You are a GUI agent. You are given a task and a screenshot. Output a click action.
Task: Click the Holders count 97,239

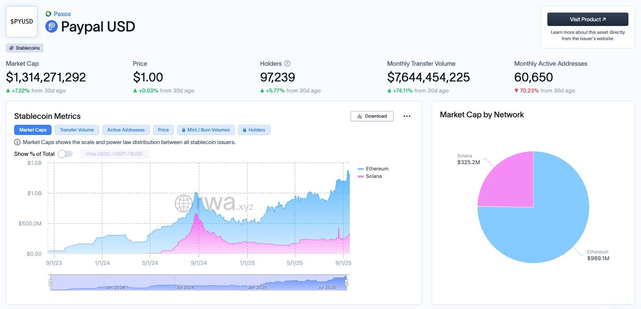[x=277, y=77]
